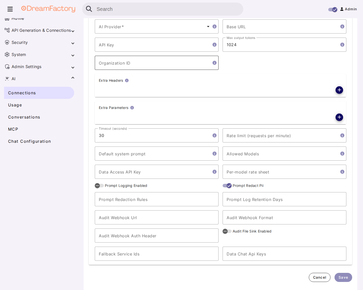Enable Audit File Sink toggle
This screenshot has width=363, height=290.
227,231
